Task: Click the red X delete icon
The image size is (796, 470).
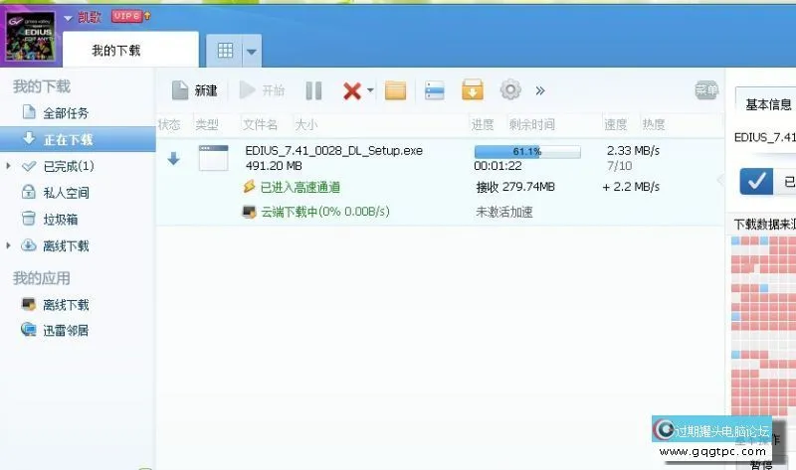Action: [x=352, y=91]
